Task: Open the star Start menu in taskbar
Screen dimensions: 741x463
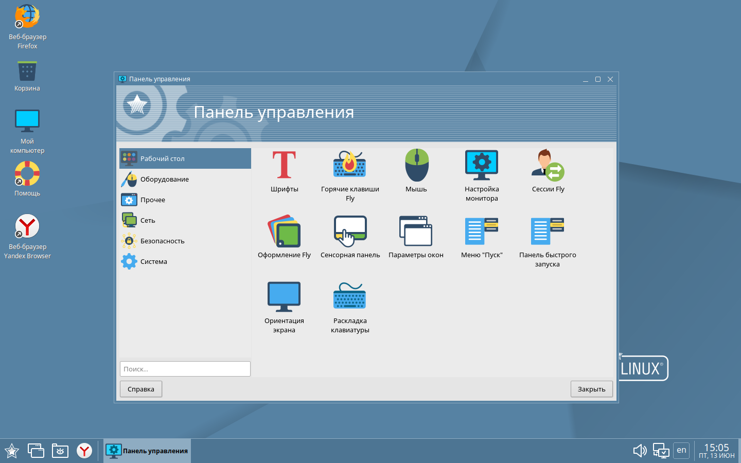Action: [x=12, y=451]
